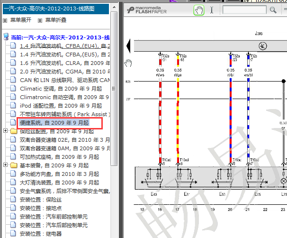287x238 pixels.
Task: Expand the 保险丝配置 folder with plus box
Action: (5, 131)
